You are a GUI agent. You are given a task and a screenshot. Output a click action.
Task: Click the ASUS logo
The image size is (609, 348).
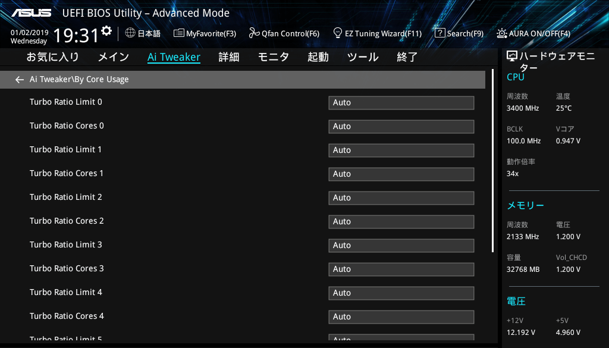coord(31,13)
